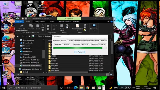The width and height of the screenshot is (160, 90).
Task: Open the Selecionar ribbon menu
Action: click(x=94, y=27)
